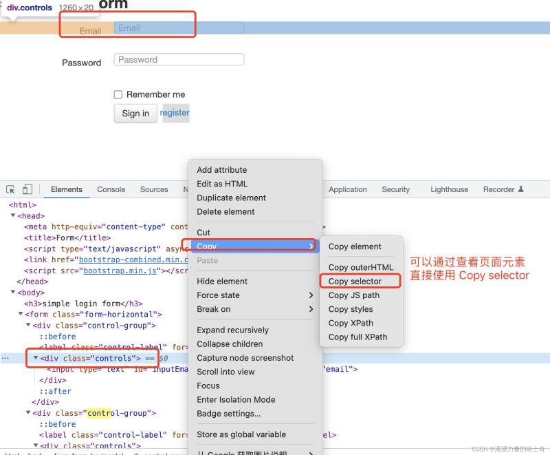The width and height of the screenshot is (550, 455).
Task: Collapse the selected div controls node
Action: coord(36,359)
